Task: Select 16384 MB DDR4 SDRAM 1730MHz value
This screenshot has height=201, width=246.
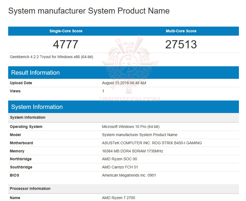Action: 133,151
